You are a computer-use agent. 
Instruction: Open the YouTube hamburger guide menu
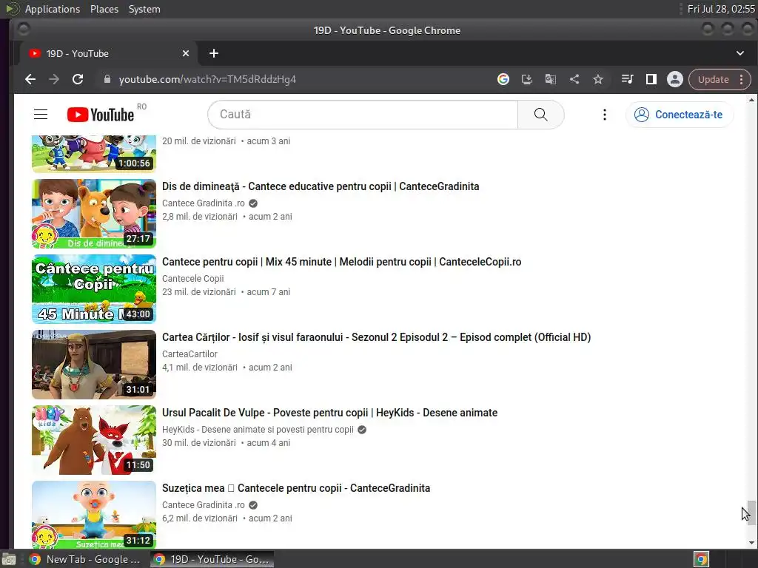(x=41, y=115)
